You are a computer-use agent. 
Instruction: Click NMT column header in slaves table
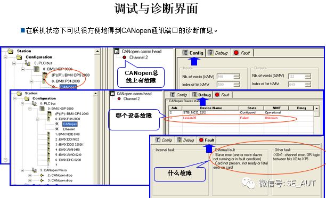(276, 108)
